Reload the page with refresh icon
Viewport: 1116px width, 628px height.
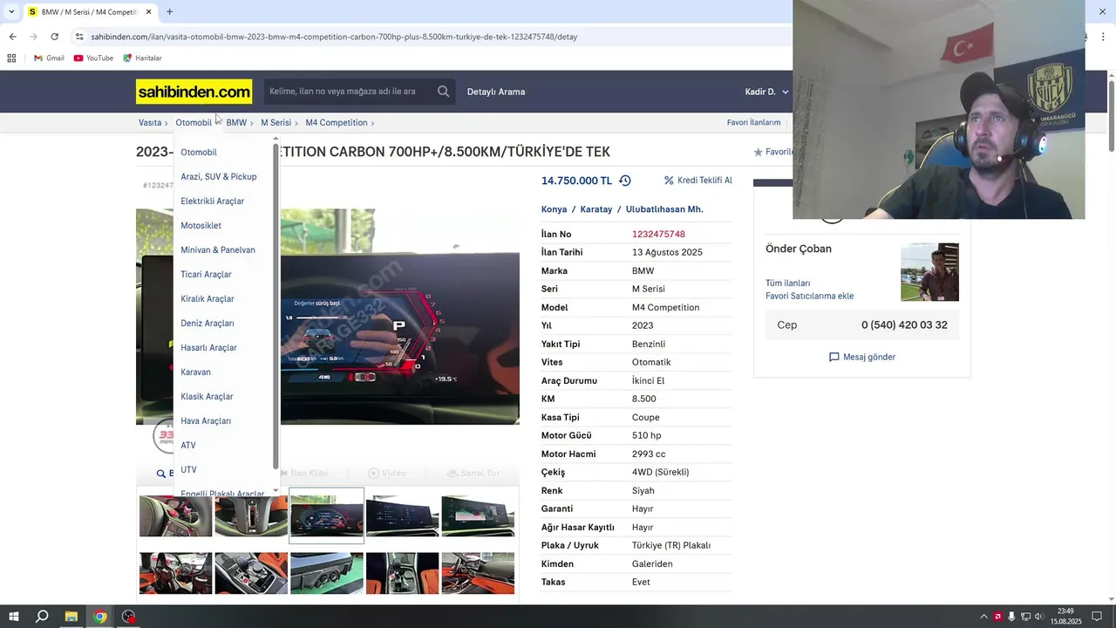(54, 37)
